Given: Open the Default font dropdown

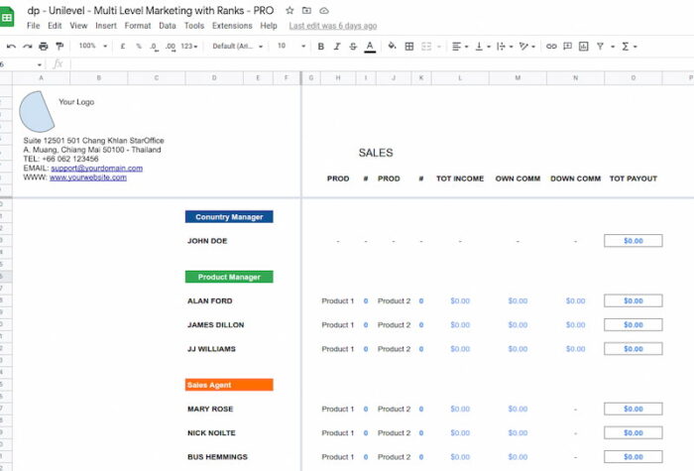Looking at the screenshot, I should (237, 46).
